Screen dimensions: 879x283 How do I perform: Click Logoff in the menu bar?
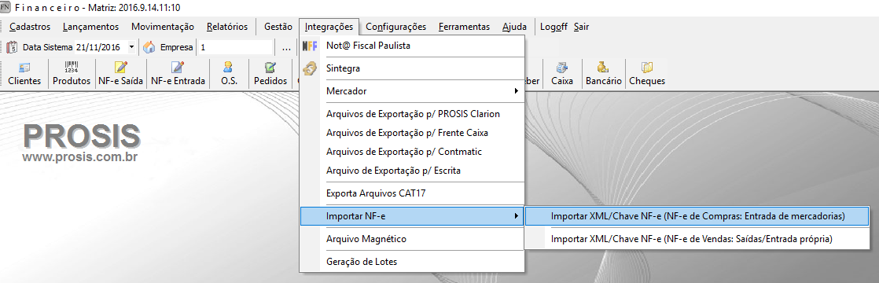tap(554, 27)
